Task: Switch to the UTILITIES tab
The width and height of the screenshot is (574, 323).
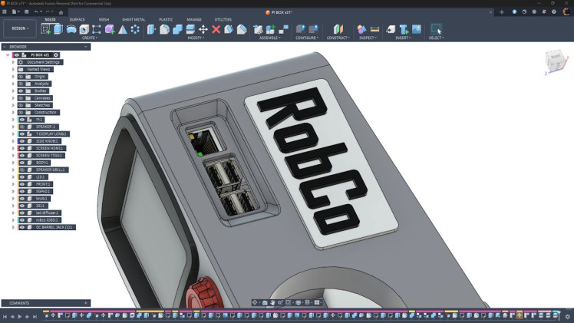Action: click(x=223, y=19)
